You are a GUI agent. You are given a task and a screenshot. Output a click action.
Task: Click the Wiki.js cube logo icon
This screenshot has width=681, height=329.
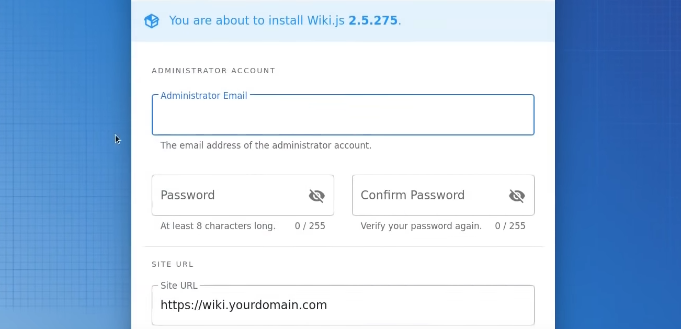tap(152, 21)
